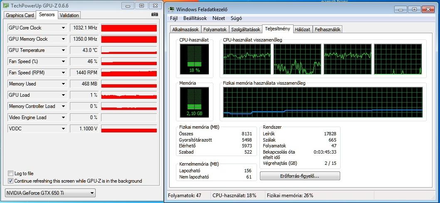
Task: Open the GPU Temperature sensor dropdown
Action: point(63,50)
